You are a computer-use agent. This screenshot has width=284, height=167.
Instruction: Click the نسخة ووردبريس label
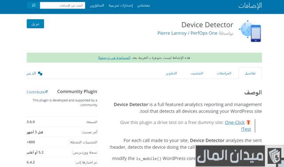85,152
